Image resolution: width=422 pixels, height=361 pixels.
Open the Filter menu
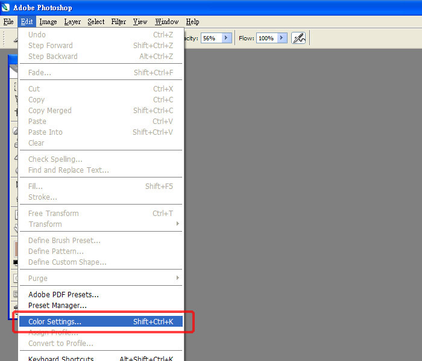click(119, 22)
